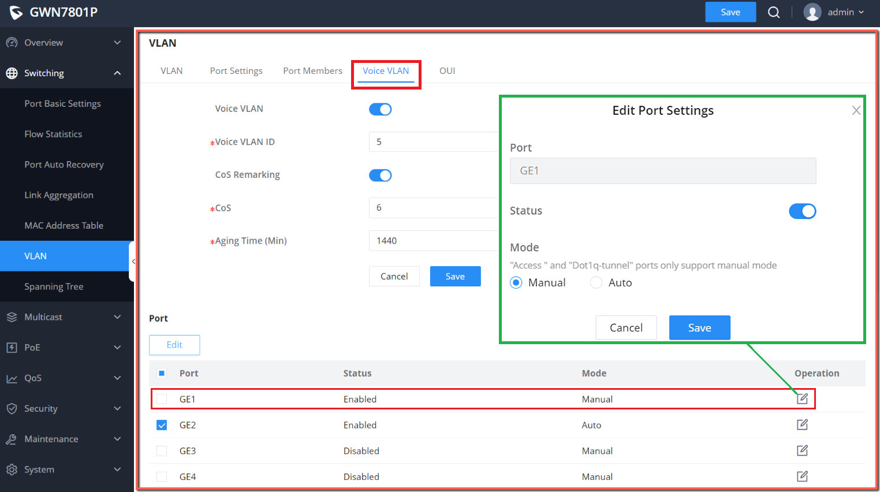Switch to the OUI tab
This screenshot has width=880, height=492.
coord(447,70)
